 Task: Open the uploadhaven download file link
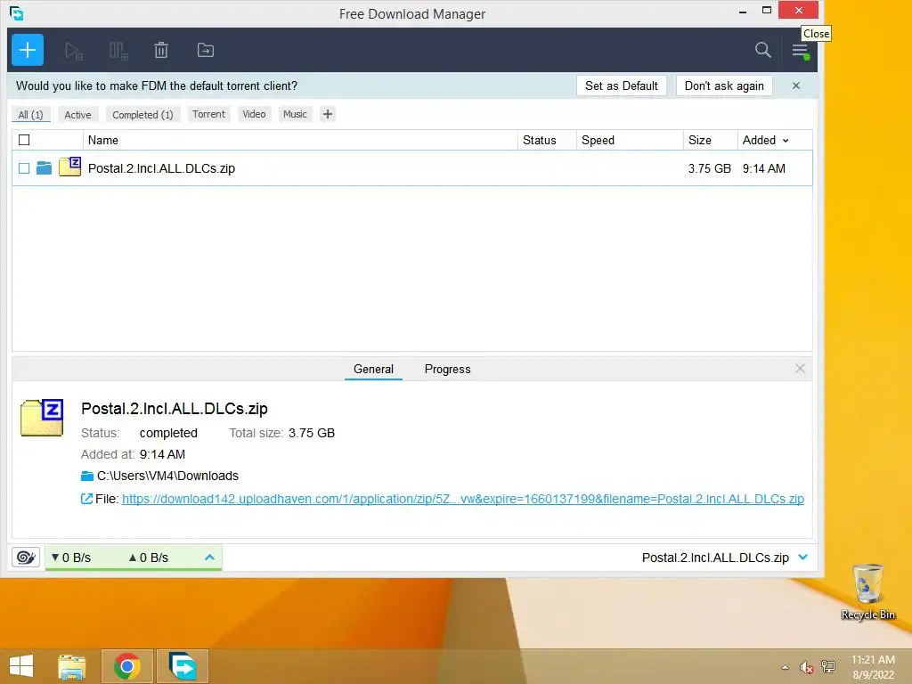coord(463,499)
